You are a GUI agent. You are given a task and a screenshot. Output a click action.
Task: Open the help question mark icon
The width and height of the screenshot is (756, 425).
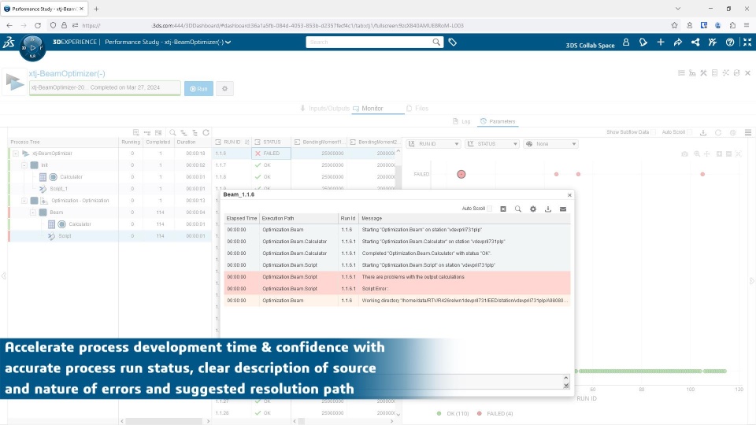pos(730,42)
